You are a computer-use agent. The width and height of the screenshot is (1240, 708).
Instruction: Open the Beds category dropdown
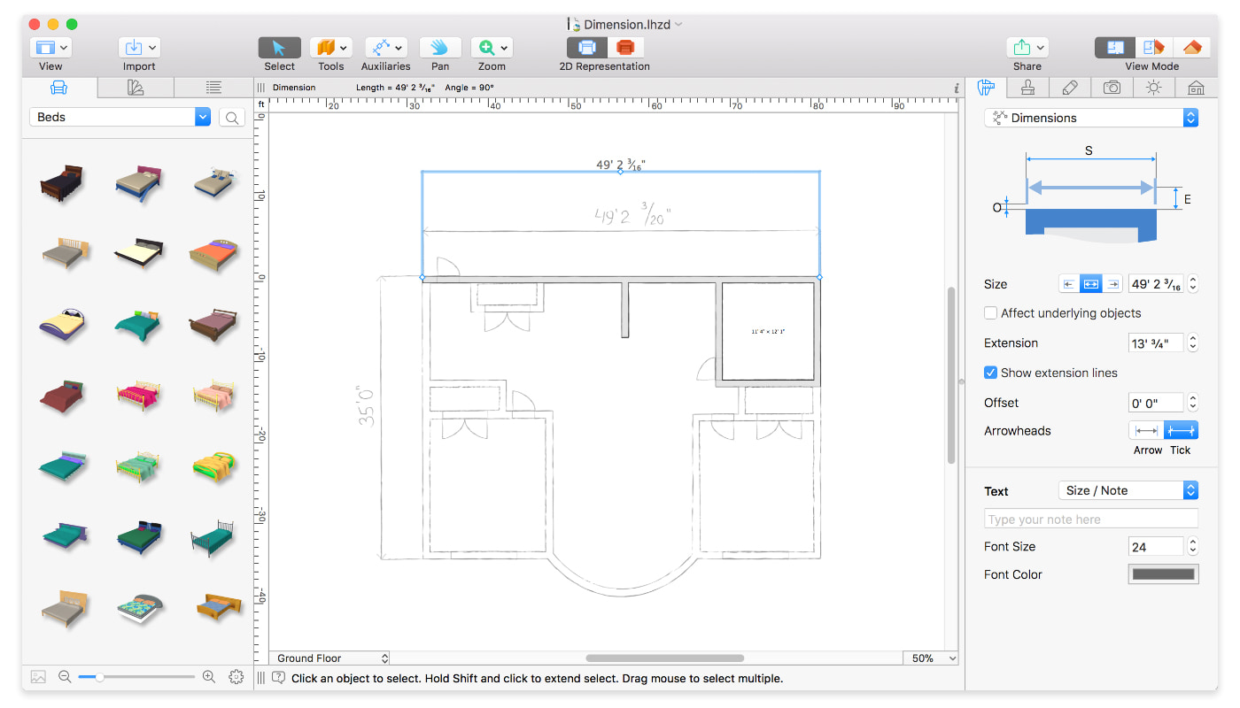[x=120, y=116]
